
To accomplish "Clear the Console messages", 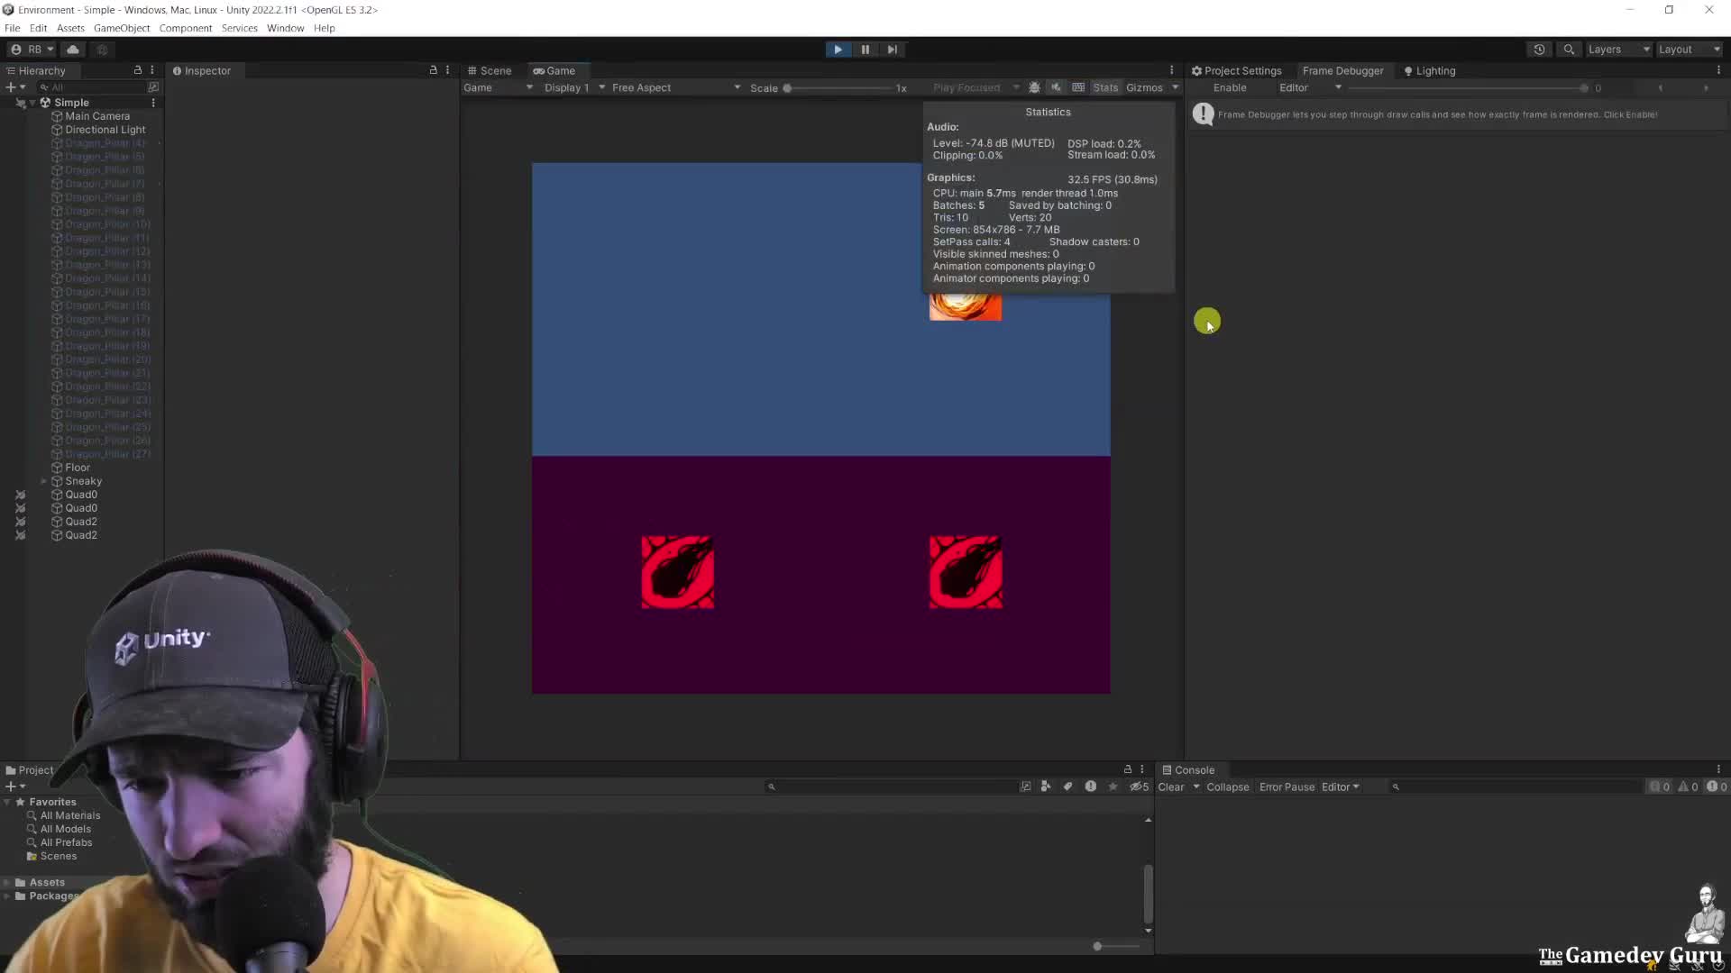I will point(1170,787).
